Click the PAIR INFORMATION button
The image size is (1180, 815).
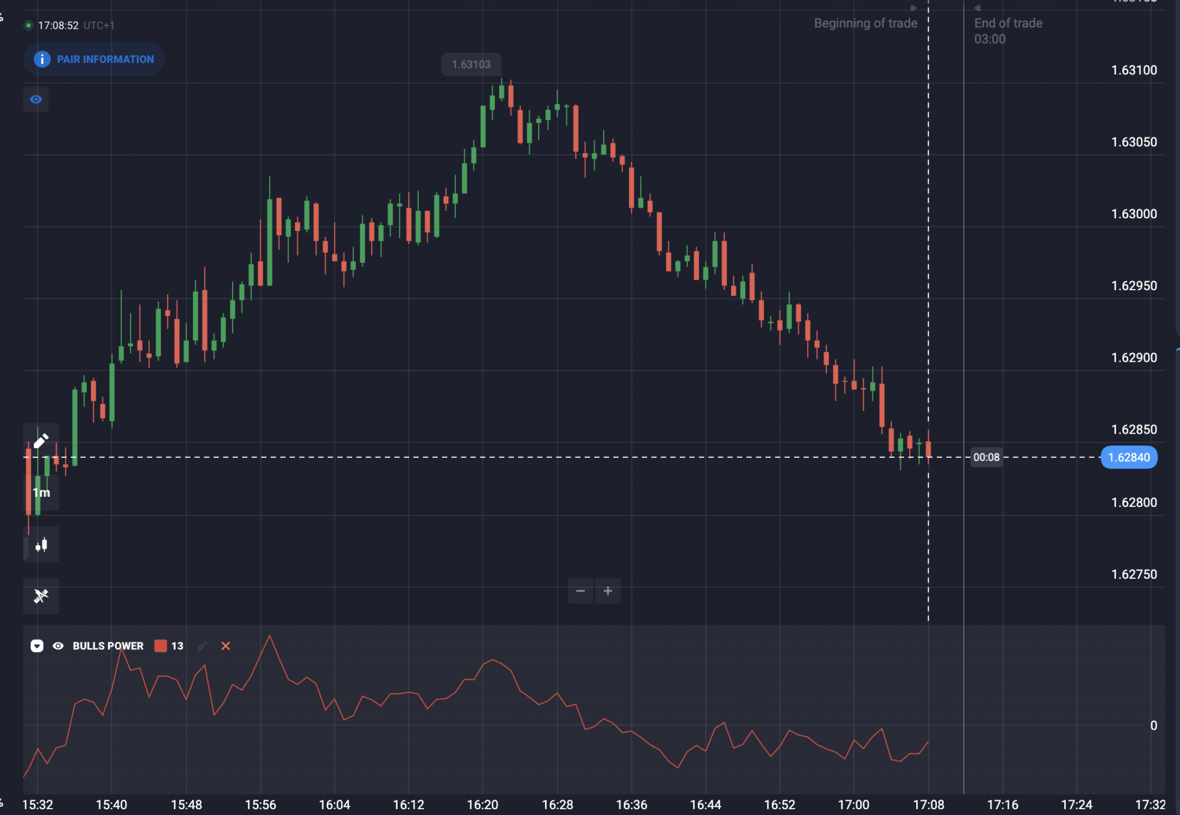click(94, 59)
